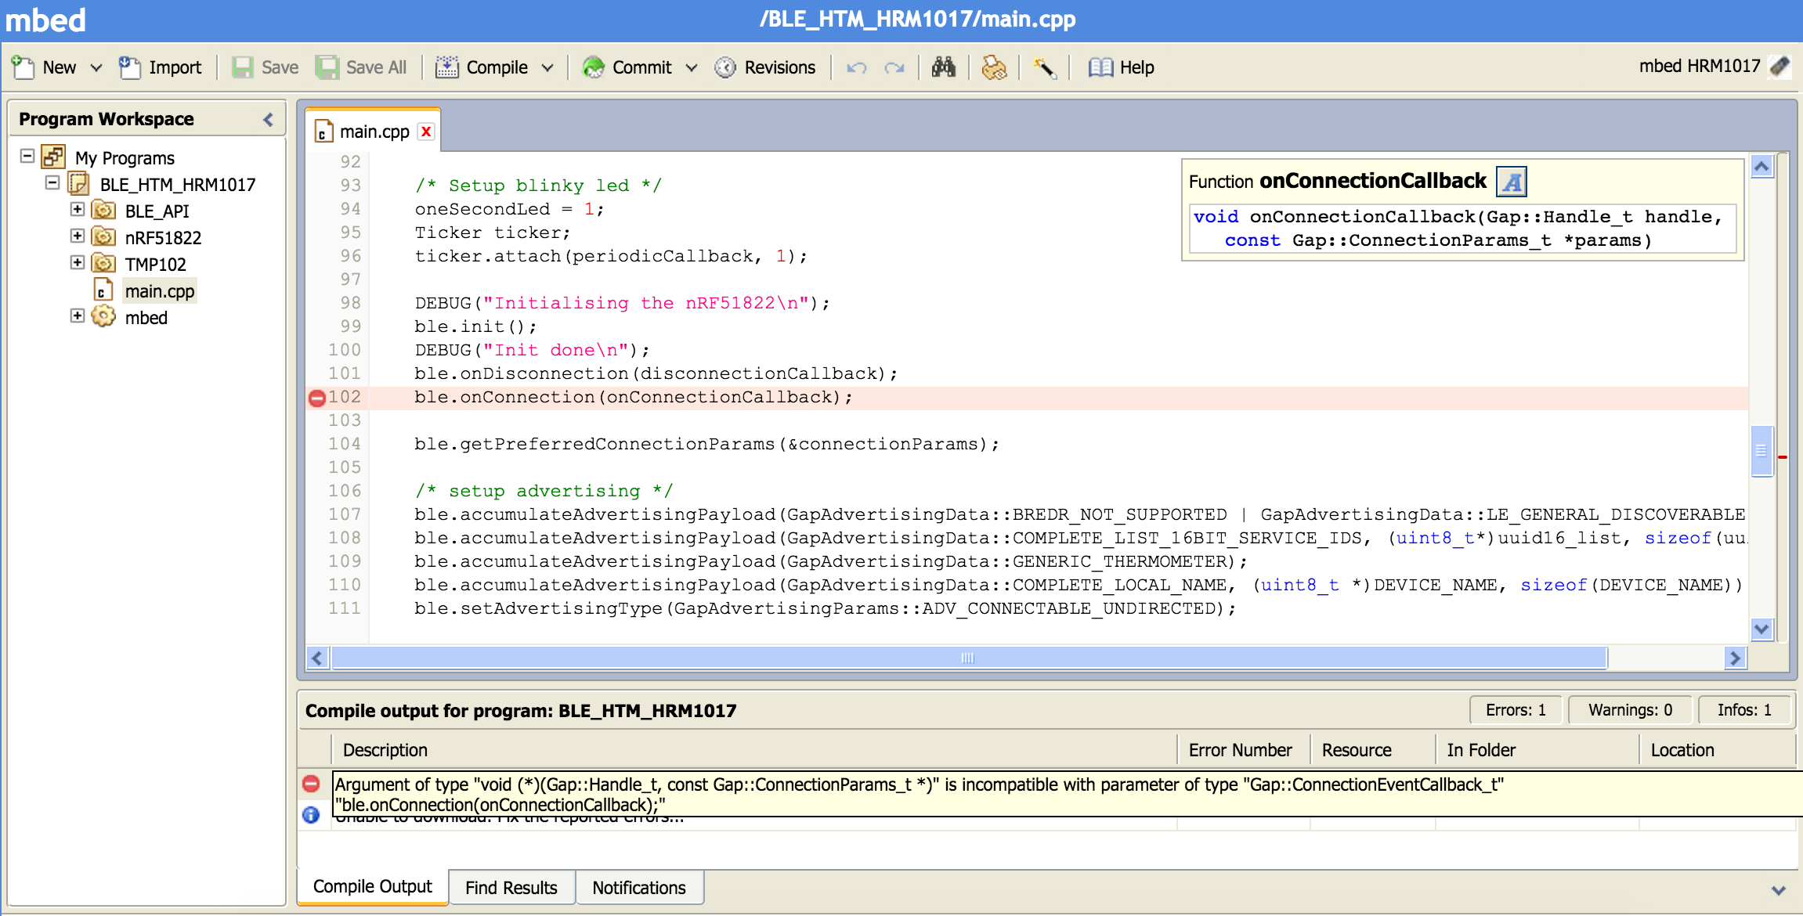The width and height of the screenshot is (1803, 916).
Task: Click the binoculars Find icon
Action: 943,67
